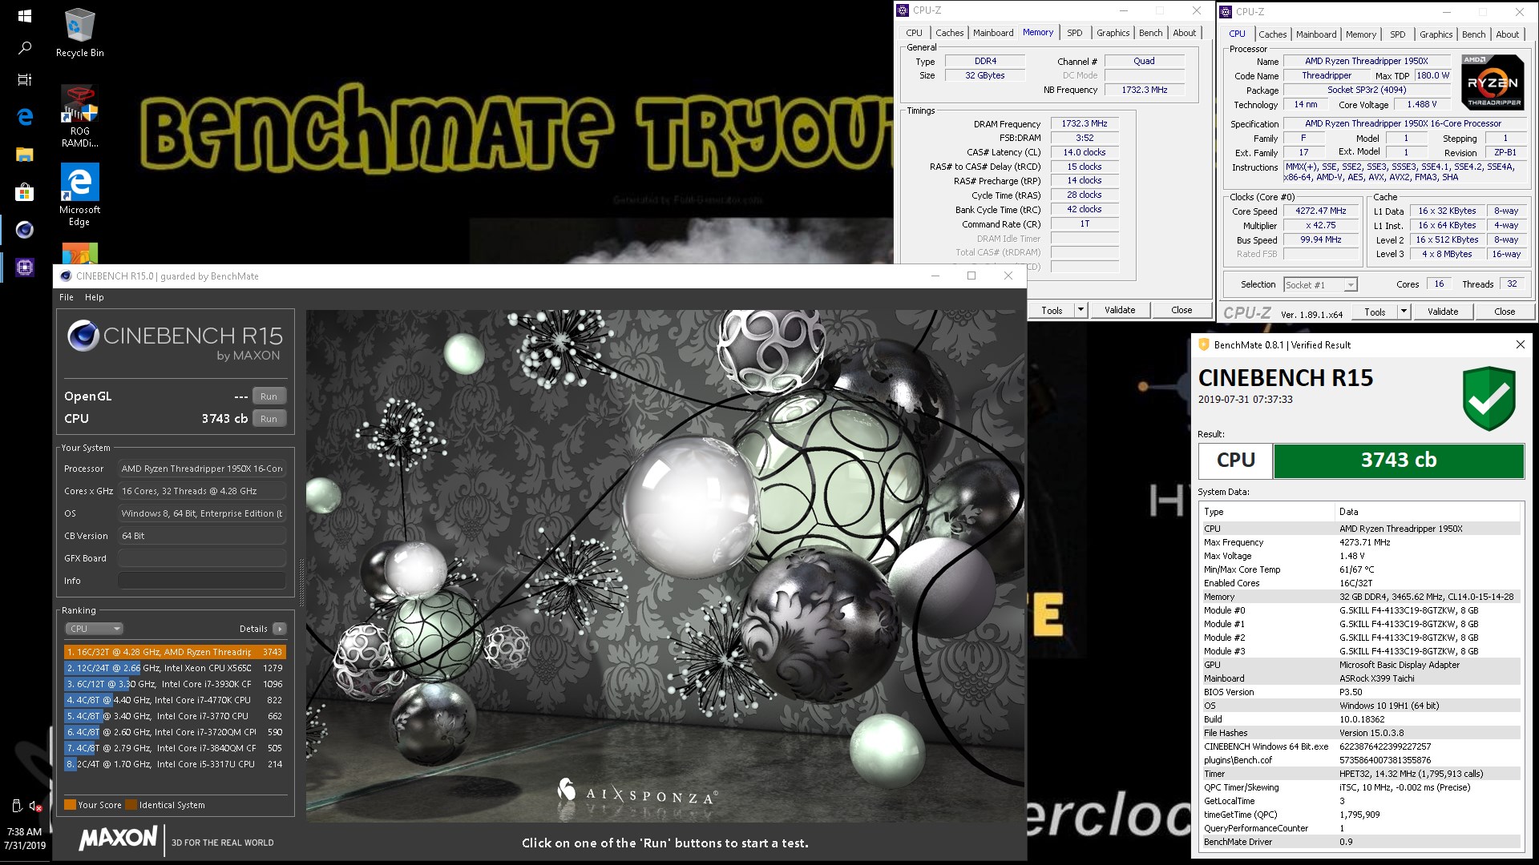This screenshot has width=1539, height=865.
Task: Activate CPU-Z taskbar icon
Action: (24, 268)
